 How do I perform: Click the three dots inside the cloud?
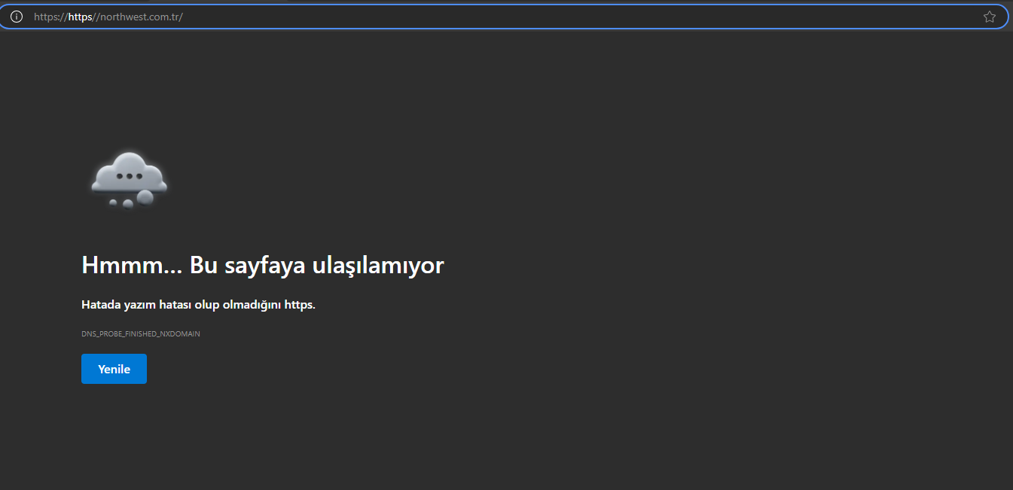coord(130,176)
